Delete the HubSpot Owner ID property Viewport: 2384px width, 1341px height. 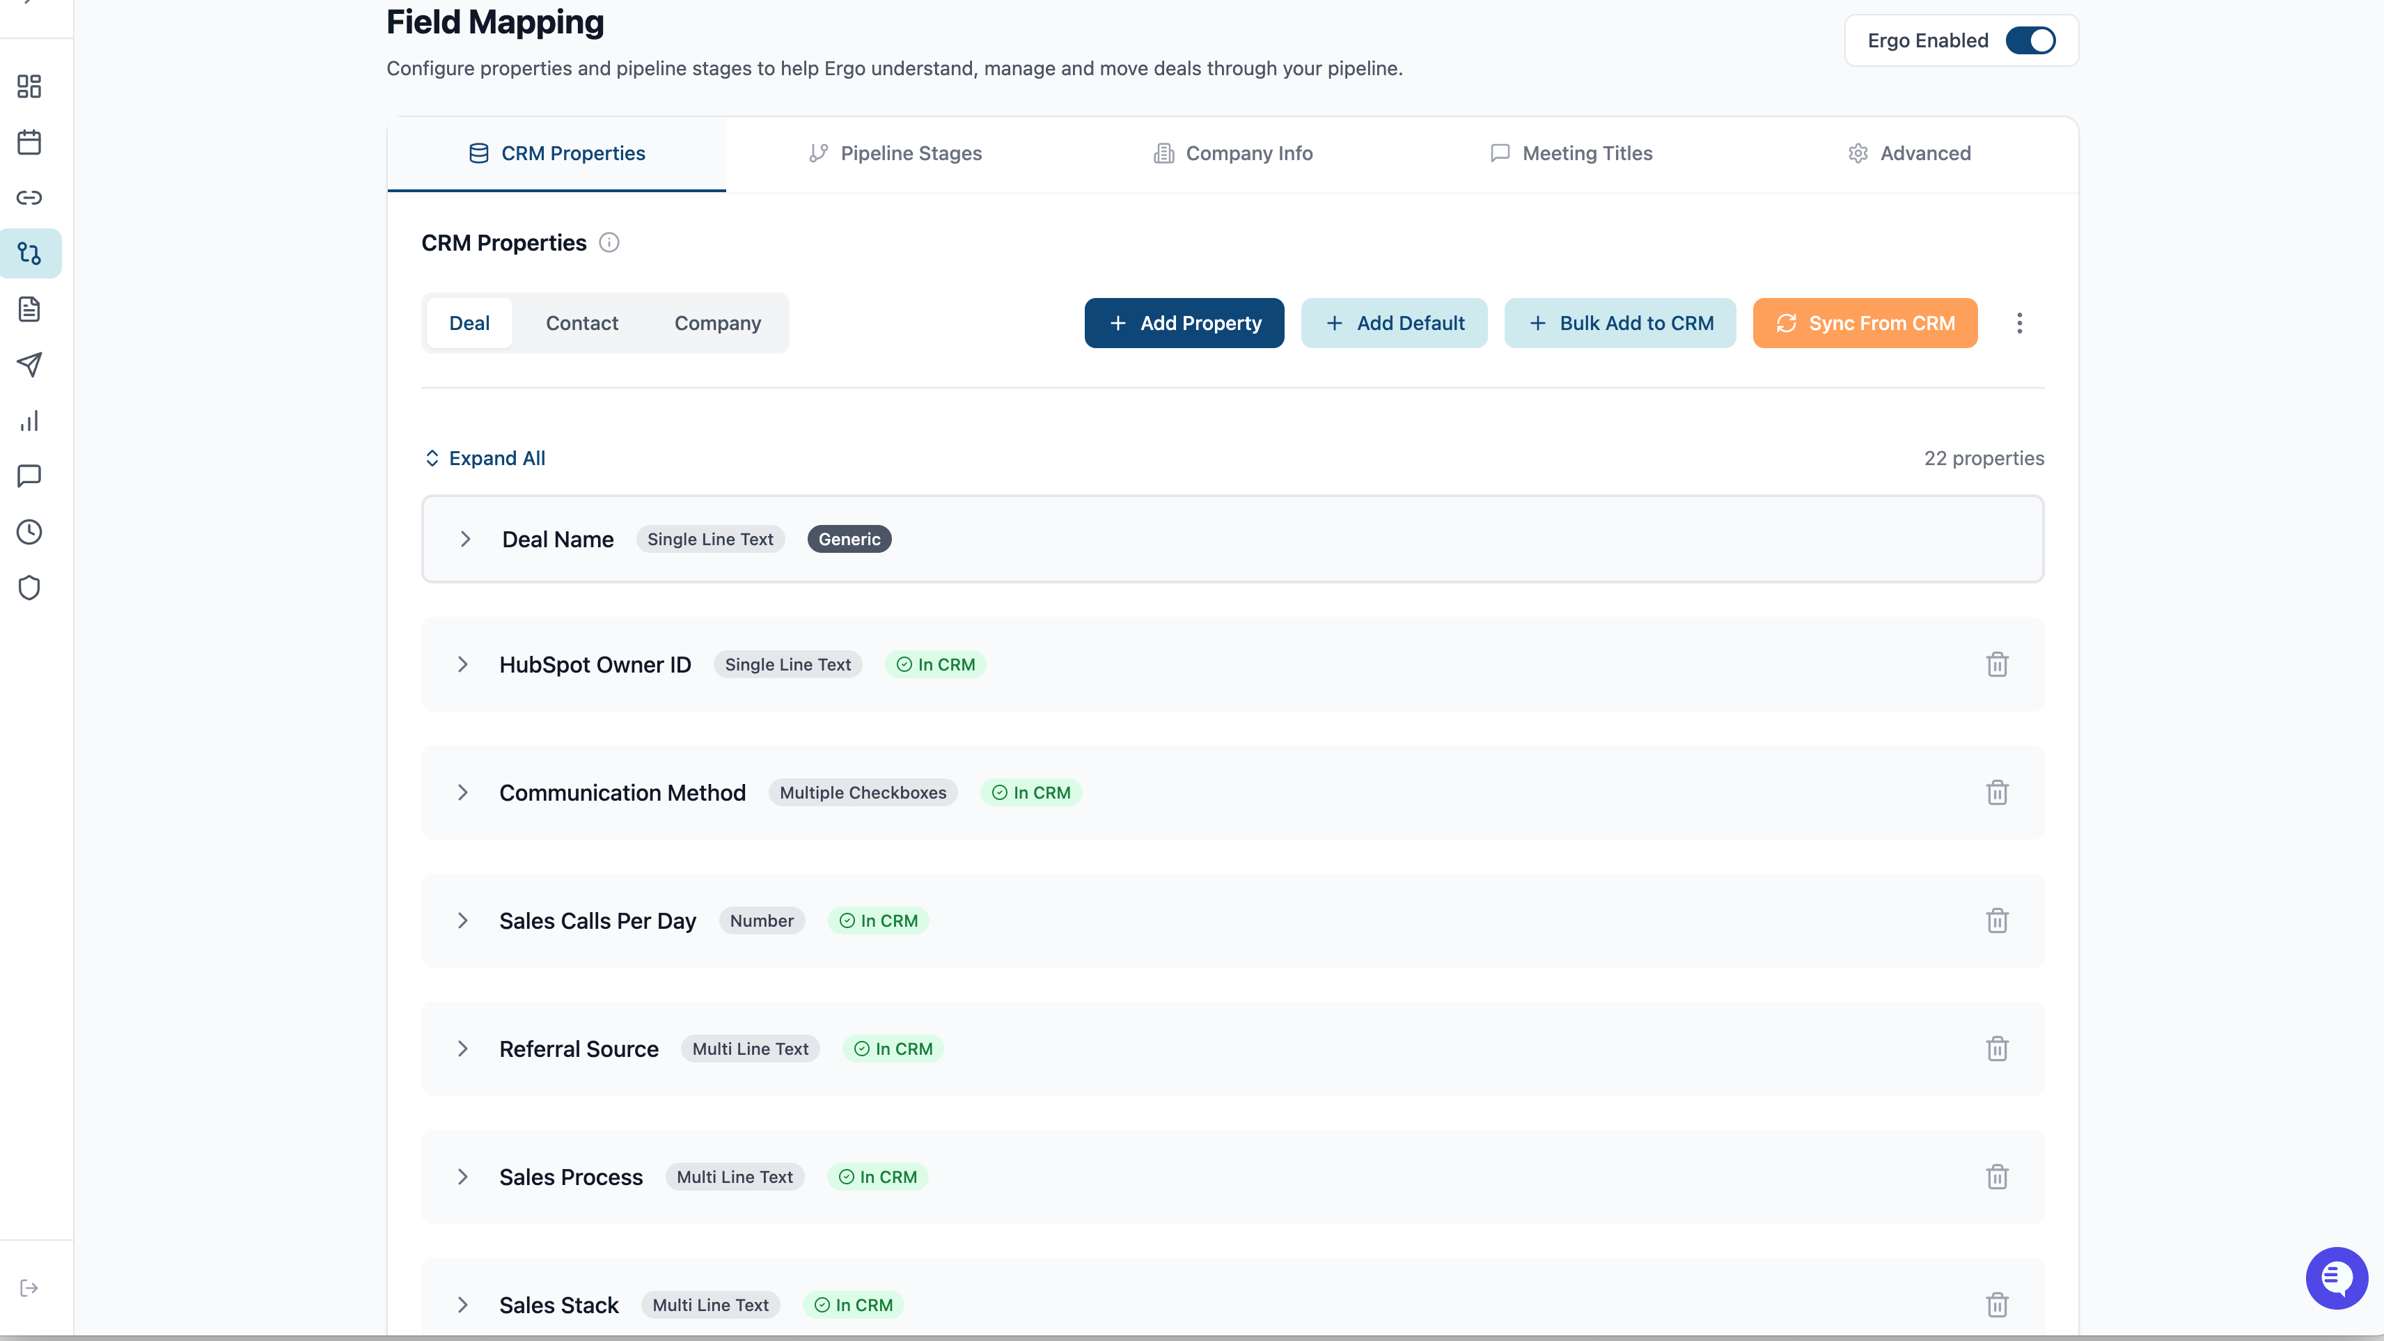coord(1996,664)
